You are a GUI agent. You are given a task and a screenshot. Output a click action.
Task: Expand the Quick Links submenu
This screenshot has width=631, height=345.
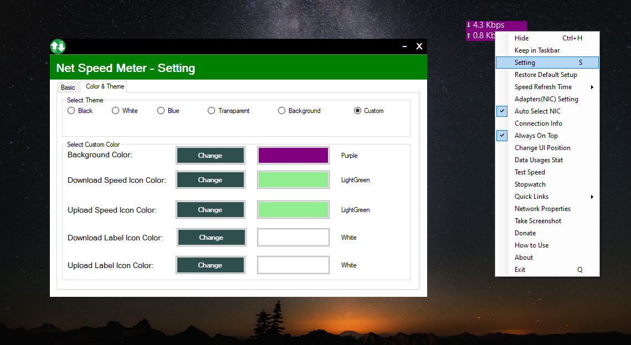click(531, 196)
